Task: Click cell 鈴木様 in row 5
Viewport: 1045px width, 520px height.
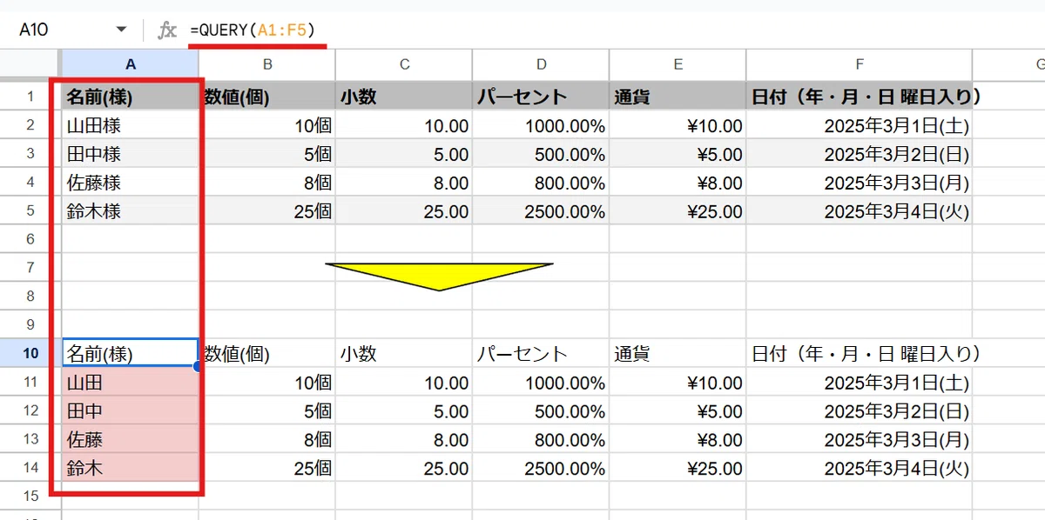Action: [x=130, y=210]
